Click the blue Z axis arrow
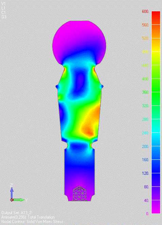 (12, 192)
